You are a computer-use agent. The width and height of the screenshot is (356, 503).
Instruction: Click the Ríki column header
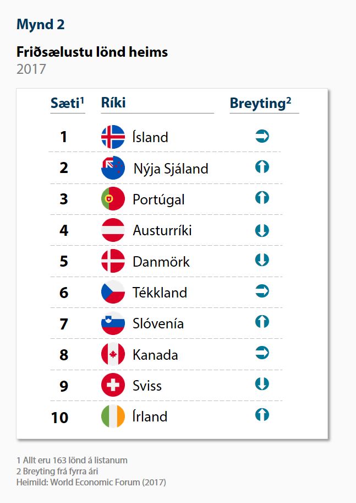tap(113, 103)
